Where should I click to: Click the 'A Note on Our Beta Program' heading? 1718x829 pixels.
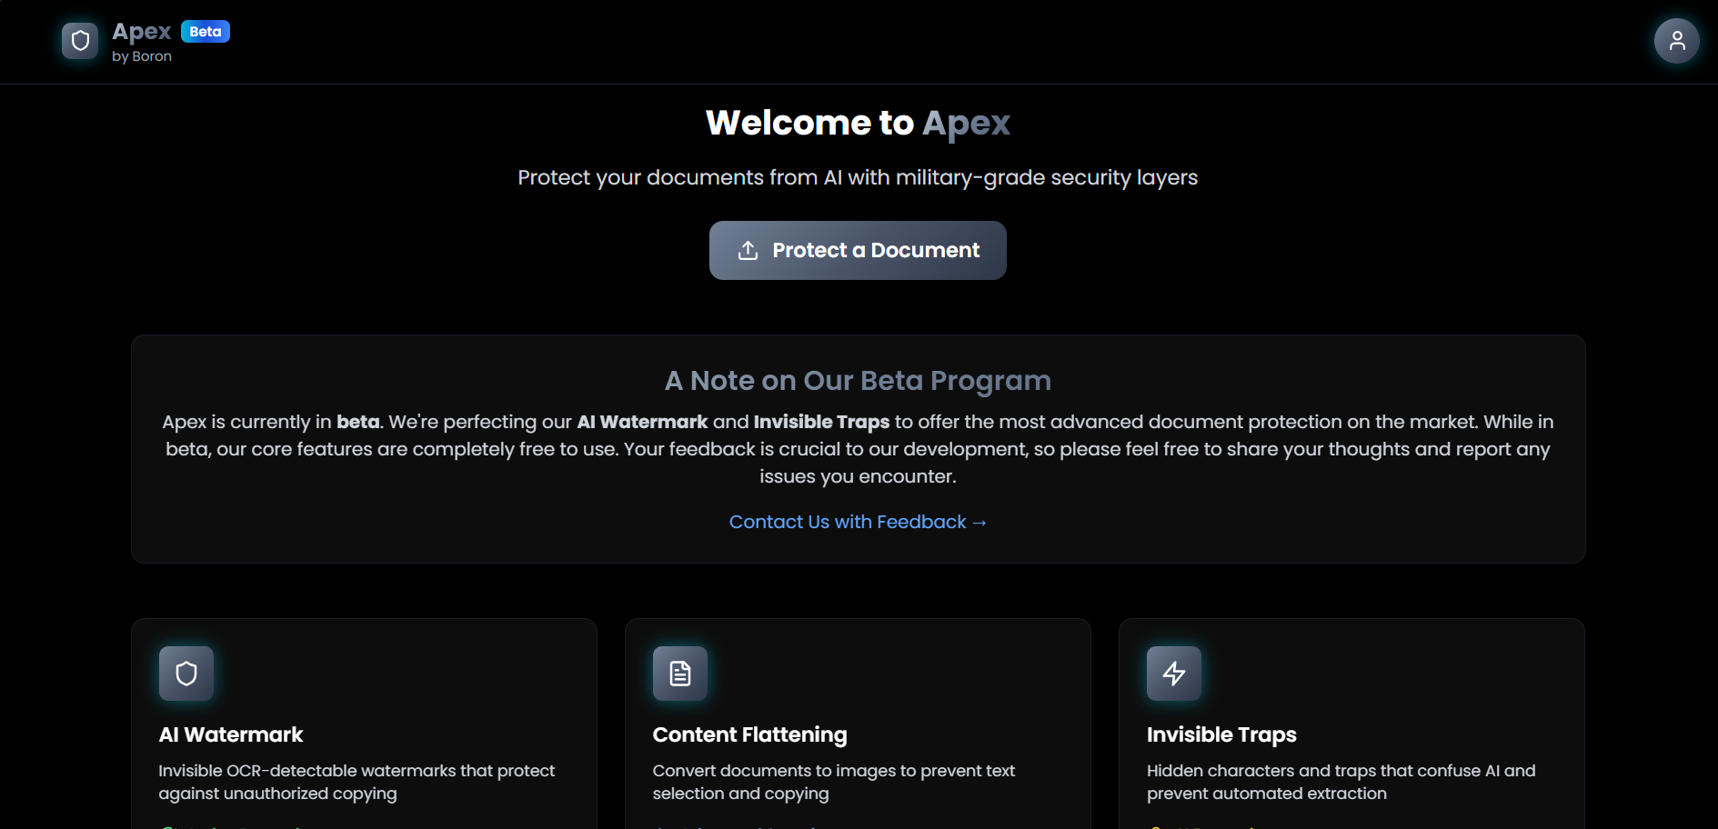click(858, 381)
